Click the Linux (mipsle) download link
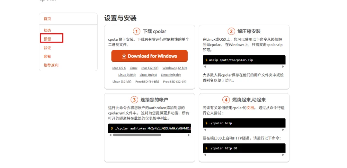347x168 pixels. point(171,75)
